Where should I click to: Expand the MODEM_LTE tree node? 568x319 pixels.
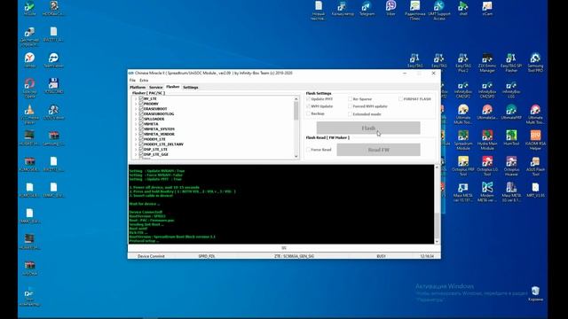tap(136, 139)
